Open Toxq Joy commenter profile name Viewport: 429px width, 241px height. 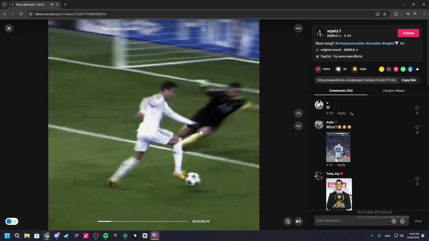tap(333, 174)
